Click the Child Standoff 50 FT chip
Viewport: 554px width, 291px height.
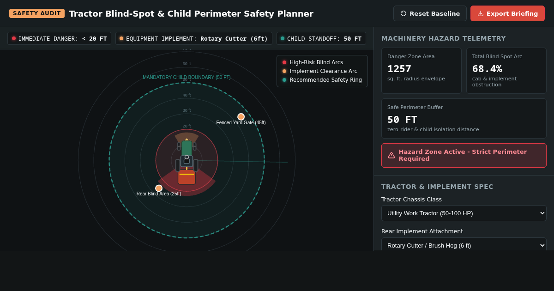[x=321, y=38]
